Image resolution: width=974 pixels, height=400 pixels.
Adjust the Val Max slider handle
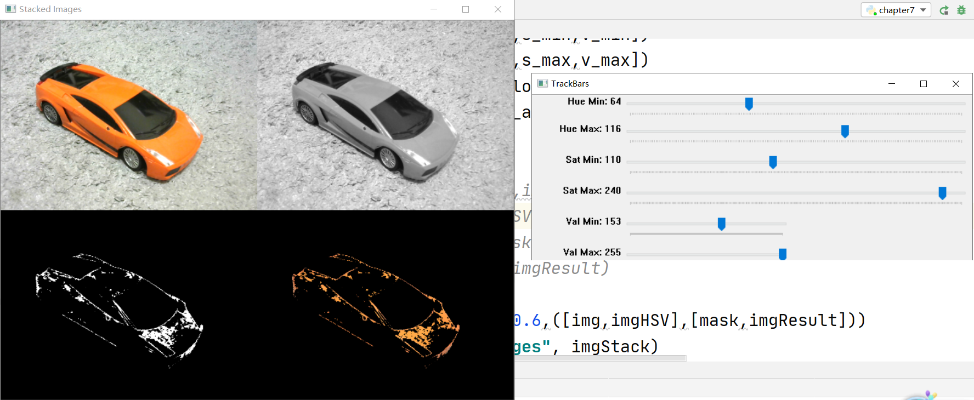783,254
